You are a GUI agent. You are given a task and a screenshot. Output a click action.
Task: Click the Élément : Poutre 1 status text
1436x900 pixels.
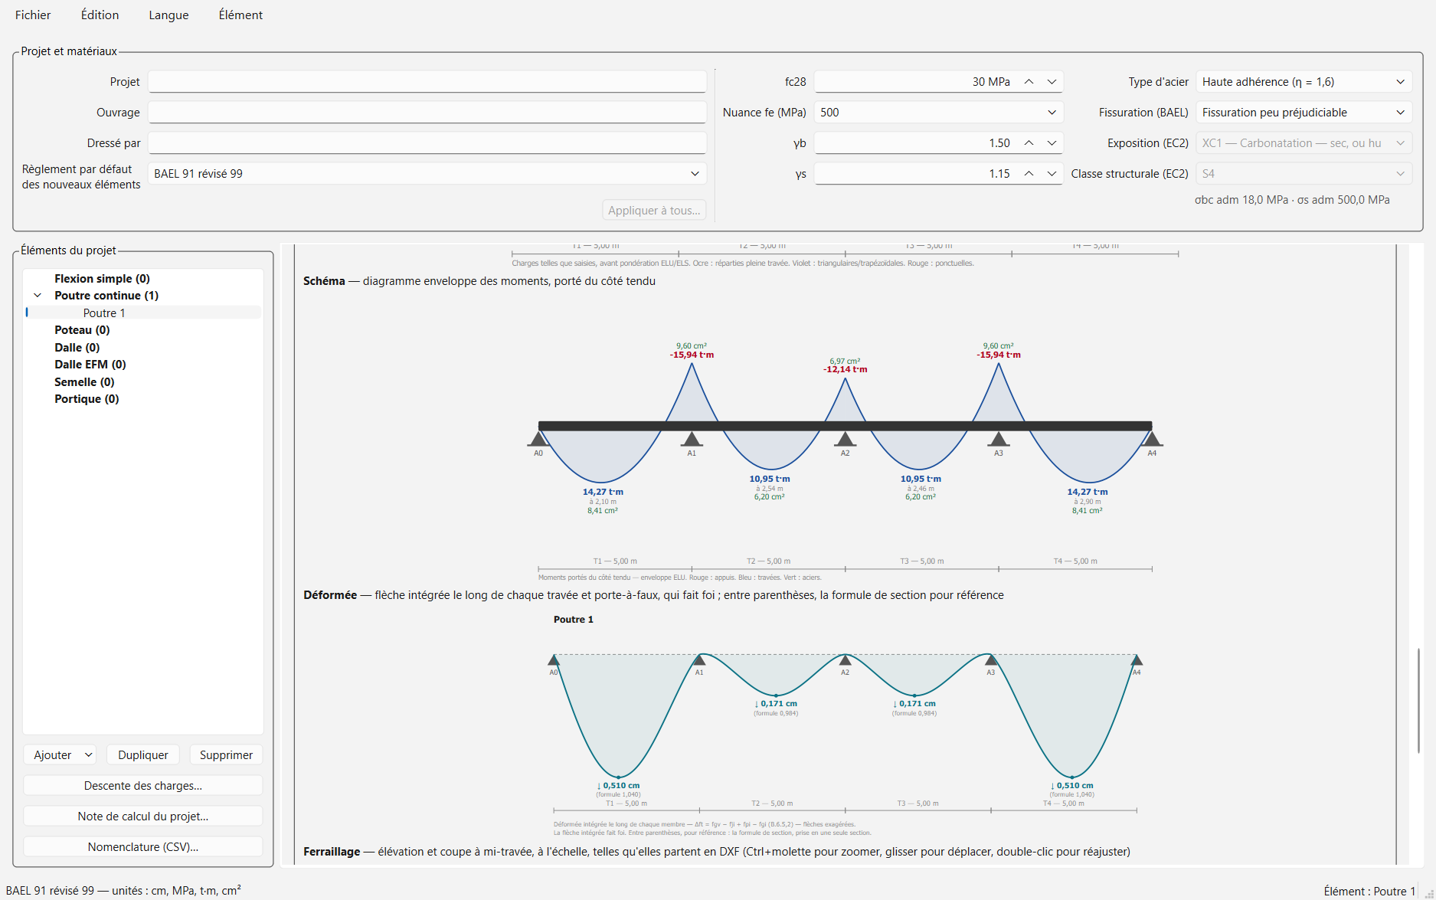[1369, 891]
